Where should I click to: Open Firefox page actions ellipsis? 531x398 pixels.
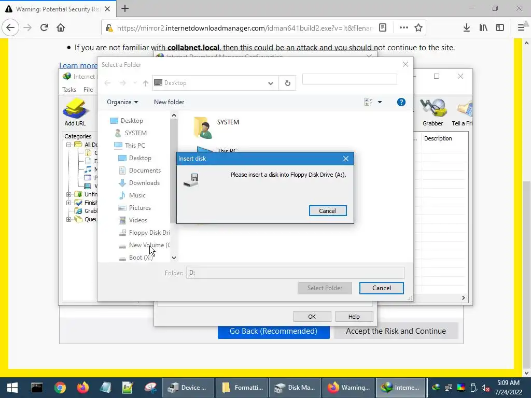pos(403,28)
